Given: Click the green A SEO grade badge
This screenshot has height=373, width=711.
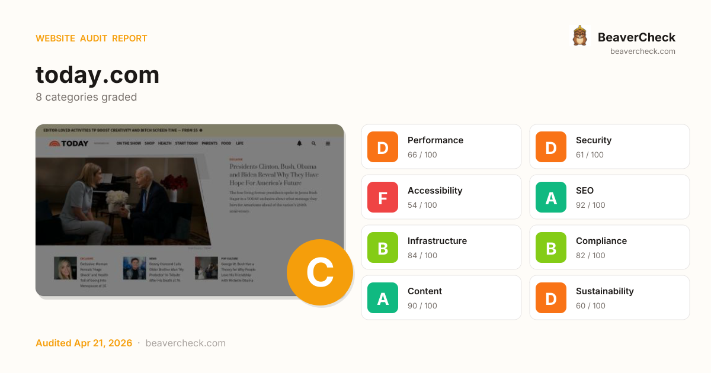Looking at the screenshot, I should tap(551, 197).
